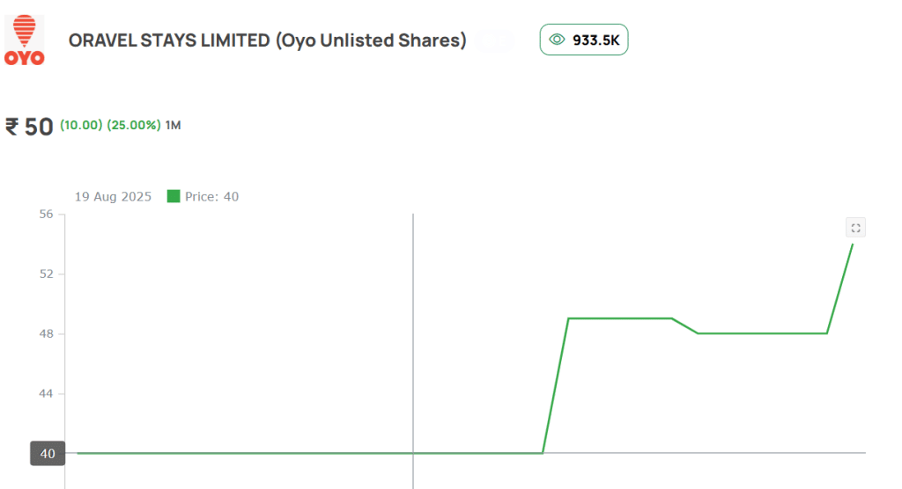Click the rupee symbol beside price 50
Viewport: 902px width, 489px height.
click(x=12, y=127)
